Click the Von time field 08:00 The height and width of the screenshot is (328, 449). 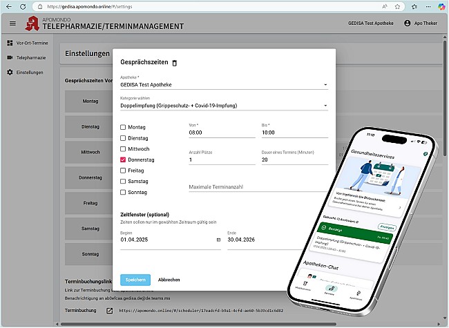(222, 133)
